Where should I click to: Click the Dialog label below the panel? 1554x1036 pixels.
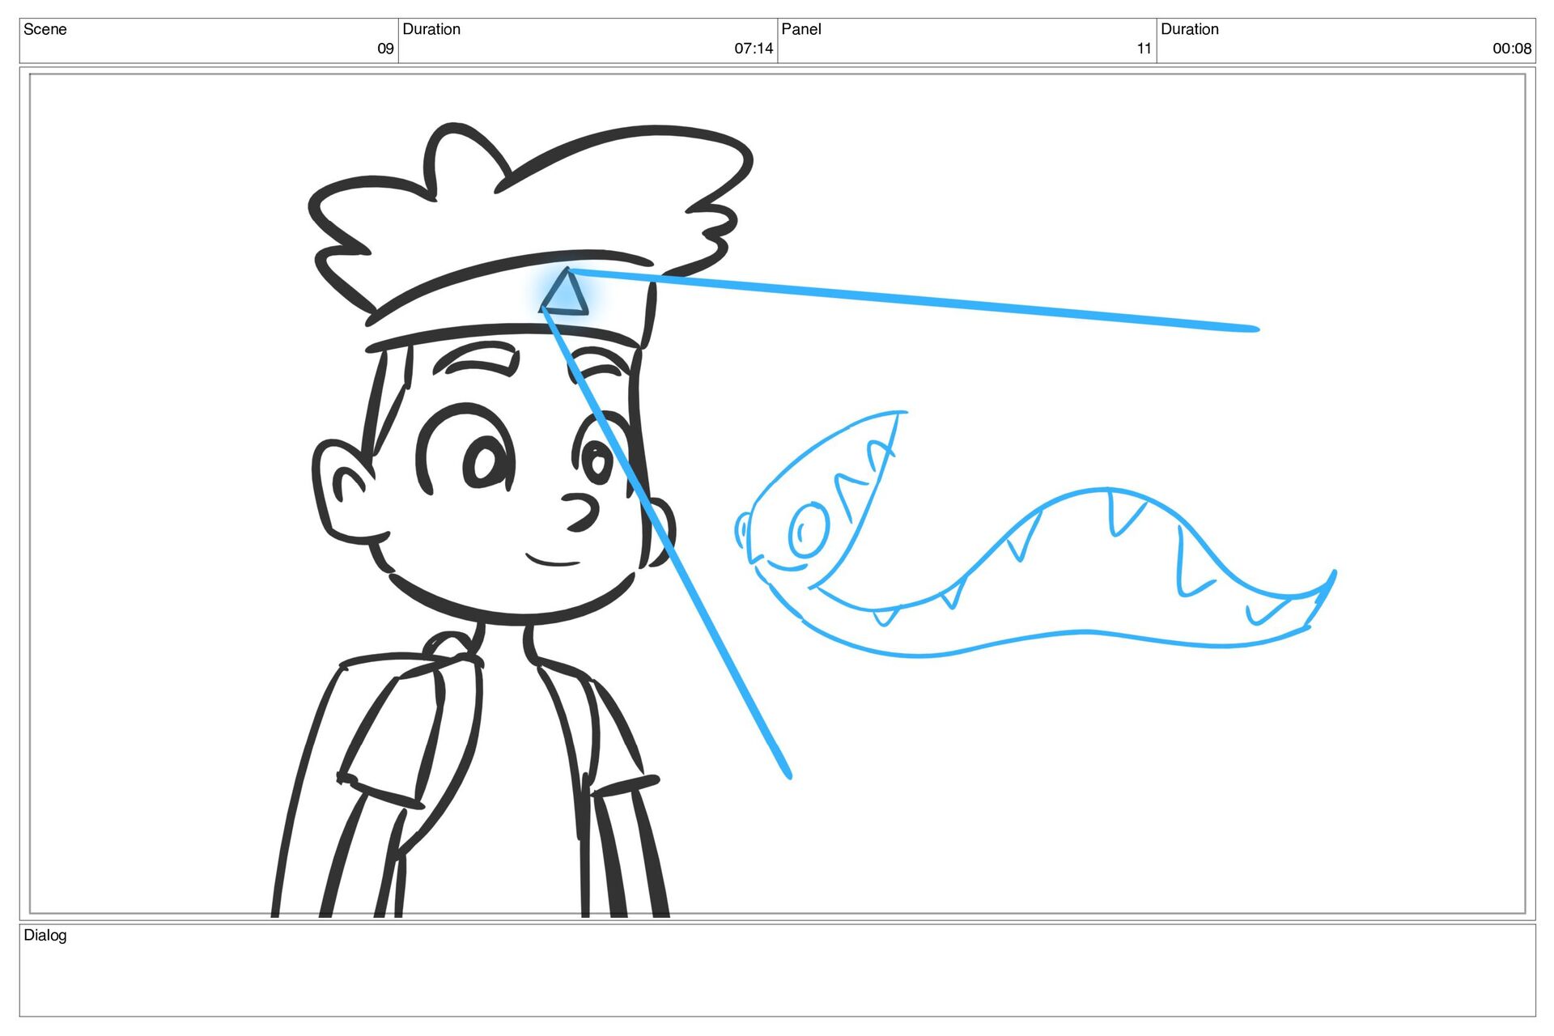click(45, 936)
